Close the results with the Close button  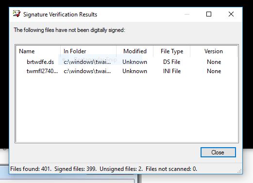click(x=218, y=152)
